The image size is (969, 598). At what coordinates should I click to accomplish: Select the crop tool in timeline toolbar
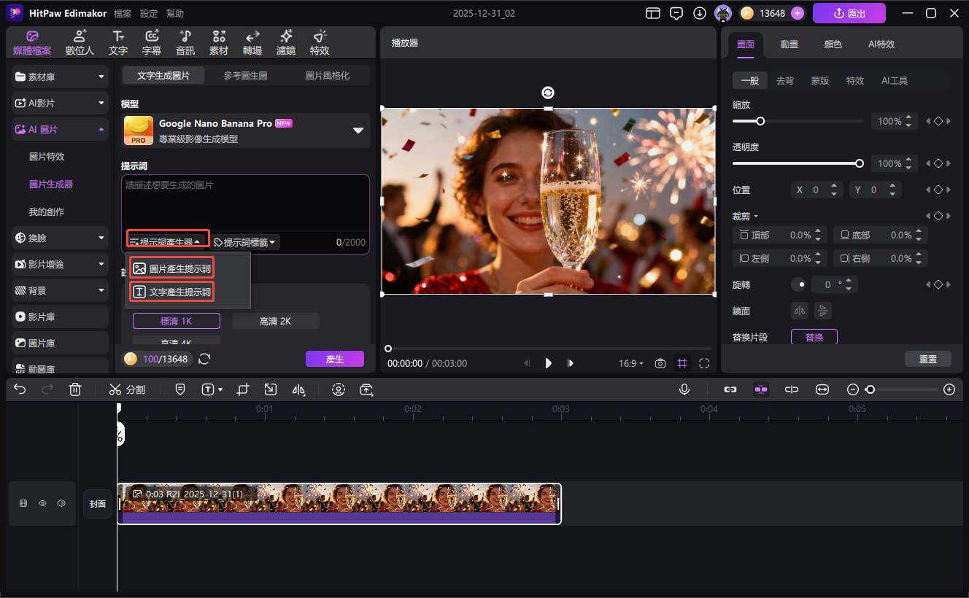point(243,389)
